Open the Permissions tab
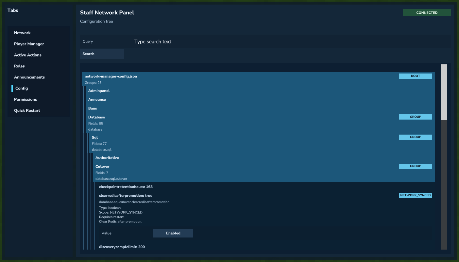 [25, 100]
